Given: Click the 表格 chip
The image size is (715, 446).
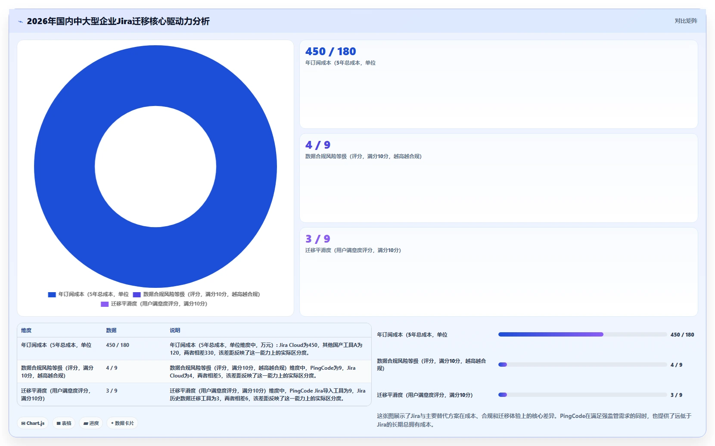Looking at the screenshot, I should point(64,423).
